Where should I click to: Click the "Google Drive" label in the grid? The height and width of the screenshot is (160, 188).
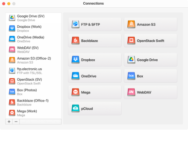click(x=147, y=60)
